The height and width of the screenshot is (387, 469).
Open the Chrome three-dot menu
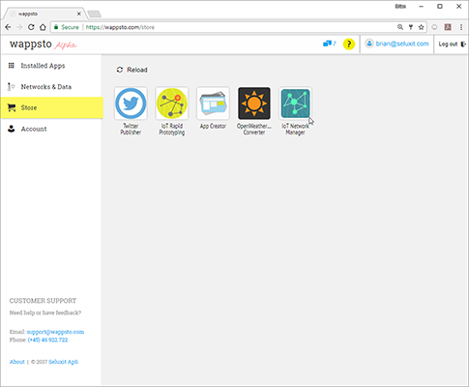click(x=461, y=27)
